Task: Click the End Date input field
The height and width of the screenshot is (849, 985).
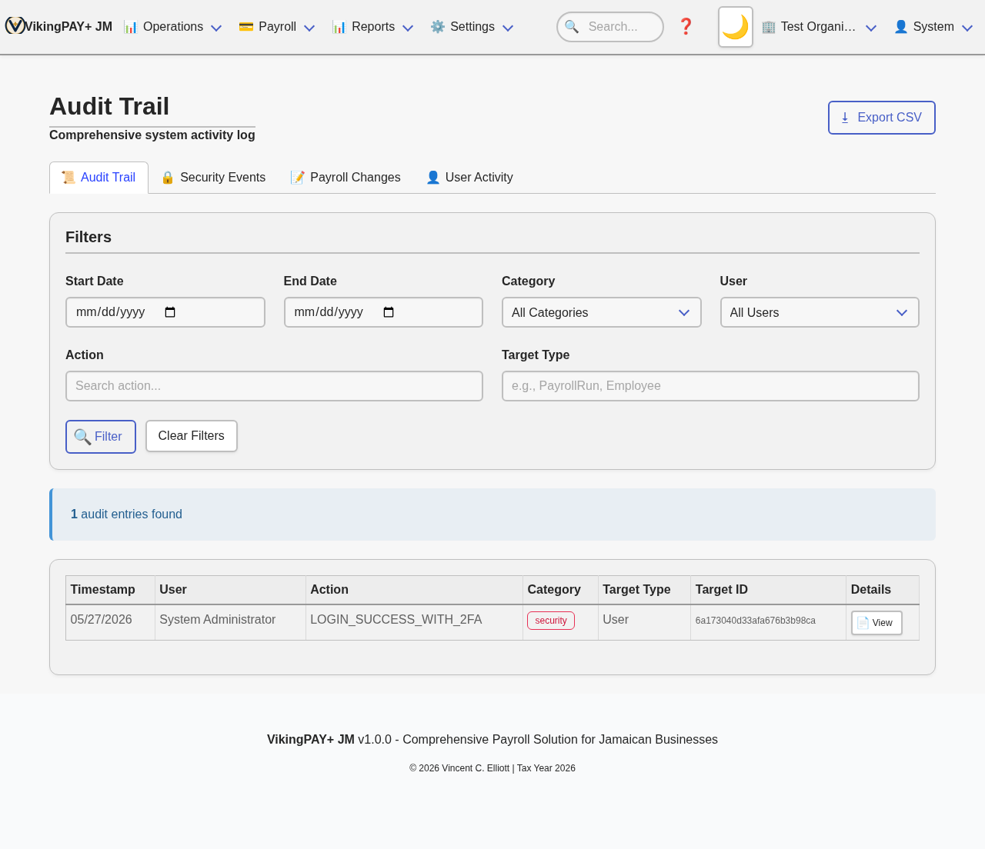Action: tap(383, 312)
